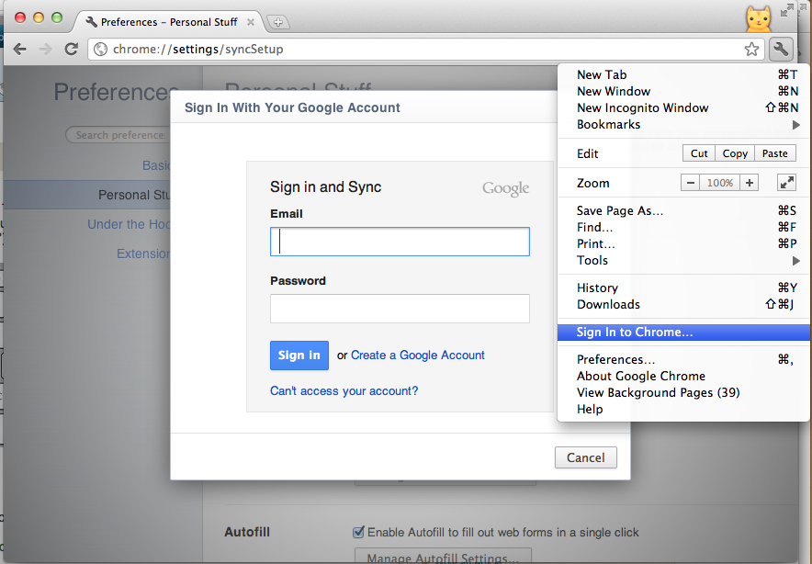Choose New Window menu item
The height and width of the screenshot is (564, 812).
pos(683,91)
